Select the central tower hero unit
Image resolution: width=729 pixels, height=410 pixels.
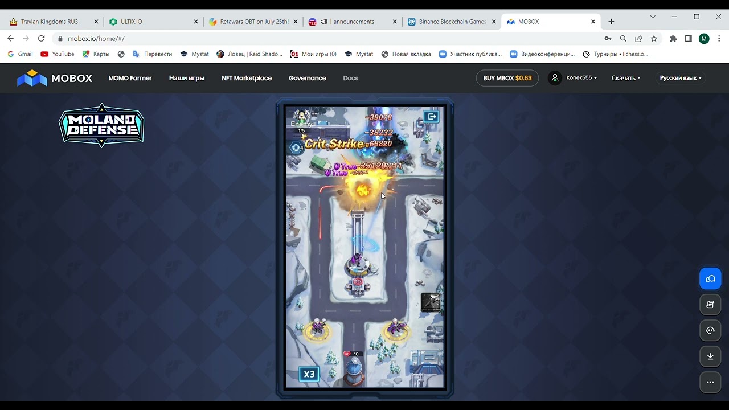[x=357, y=264]
